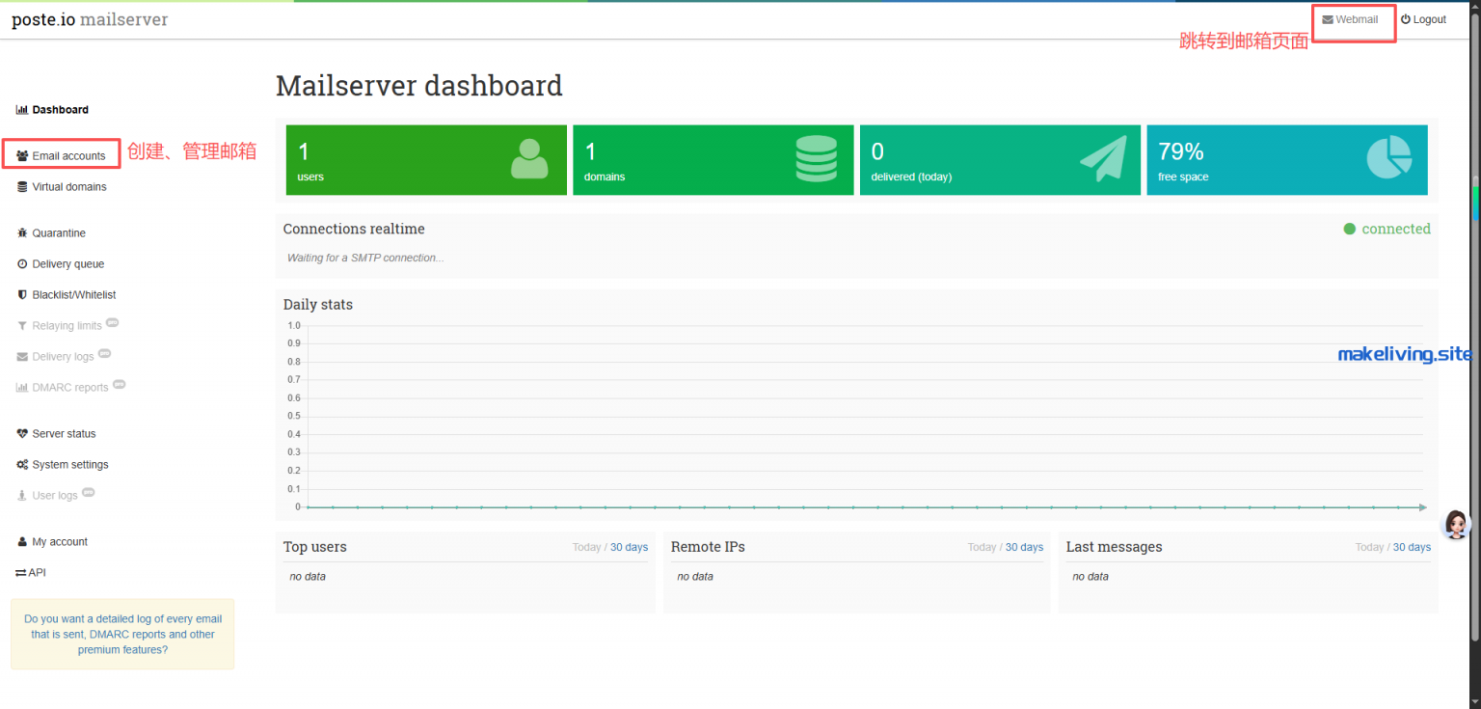Click the System settings gears icon

pyautogui.click(x=22, y=465)
